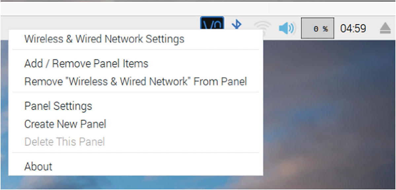Viewport: 396px width, 190px height.
Task: Click the eject icon in the panel
Action: [x=385, y=29]
